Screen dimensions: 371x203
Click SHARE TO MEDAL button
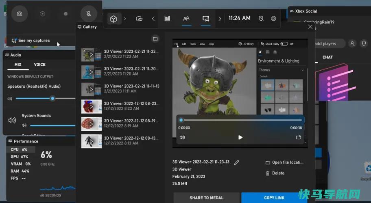click(x=206, y=198)
